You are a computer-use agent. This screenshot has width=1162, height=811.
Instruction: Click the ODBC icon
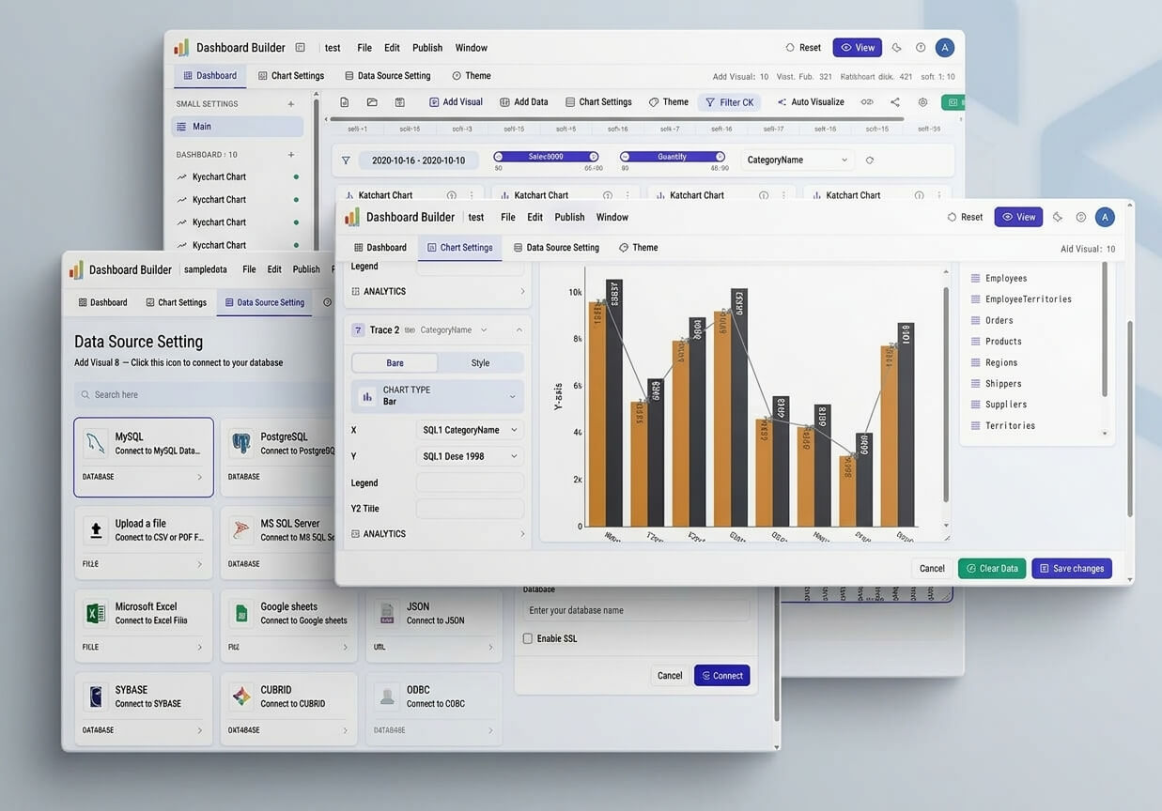pos(387,696)
